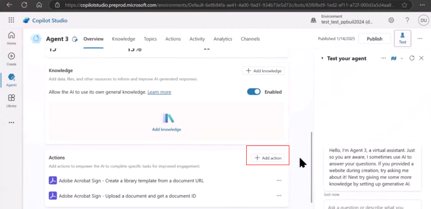Click the activity map icon in test panel
The image size is (431, 209).
click(393, 58)
